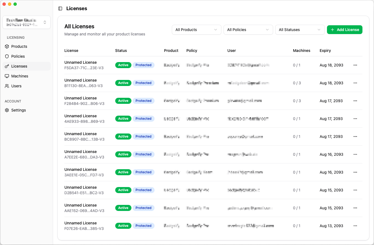The height and width of the screenshot is (245, 374).
Task: Open more options for license B11130-8EA...063-V3
Action: [355, 83]
